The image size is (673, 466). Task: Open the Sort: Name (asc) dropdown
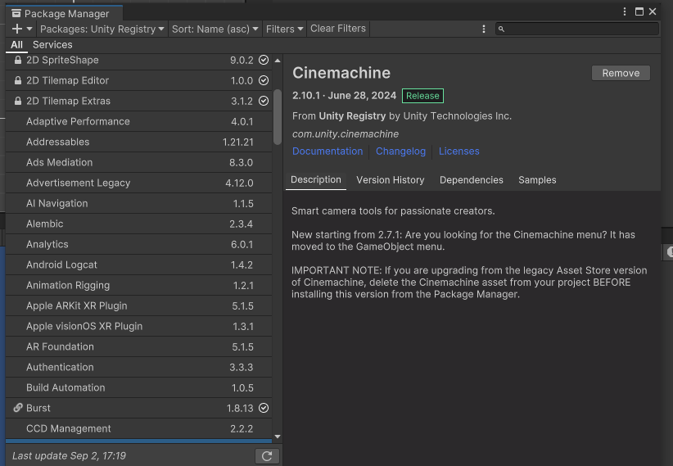pyautogui.click(x=215, y=29)
